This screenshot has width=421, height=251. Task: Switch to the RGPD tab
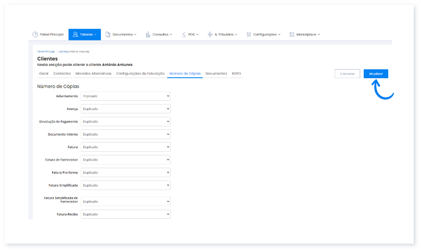click(x=236, y=73)
